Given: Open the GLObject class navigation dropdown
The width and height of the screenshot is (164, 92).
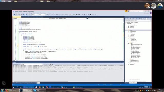Looking at the screenshot, I should click(68, 18).
